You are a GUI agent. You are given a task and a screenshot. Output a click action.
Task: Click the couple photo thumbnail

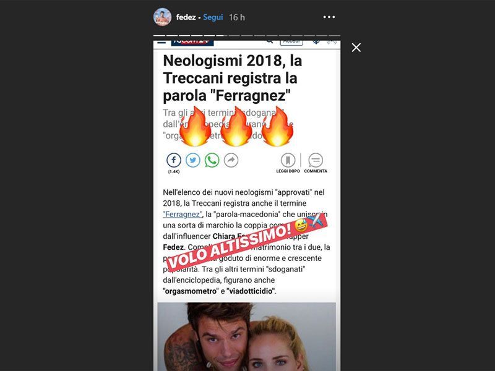pos(246,336)
